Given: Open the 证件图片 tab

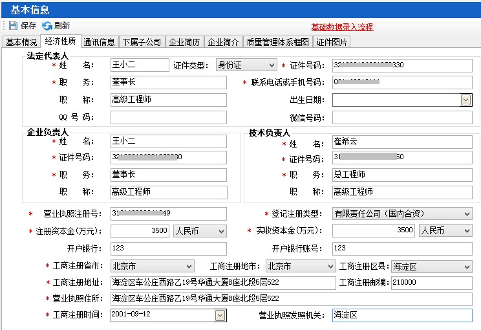Looking at the screenshot, I should pyautogui.click(x=332, y=42).
